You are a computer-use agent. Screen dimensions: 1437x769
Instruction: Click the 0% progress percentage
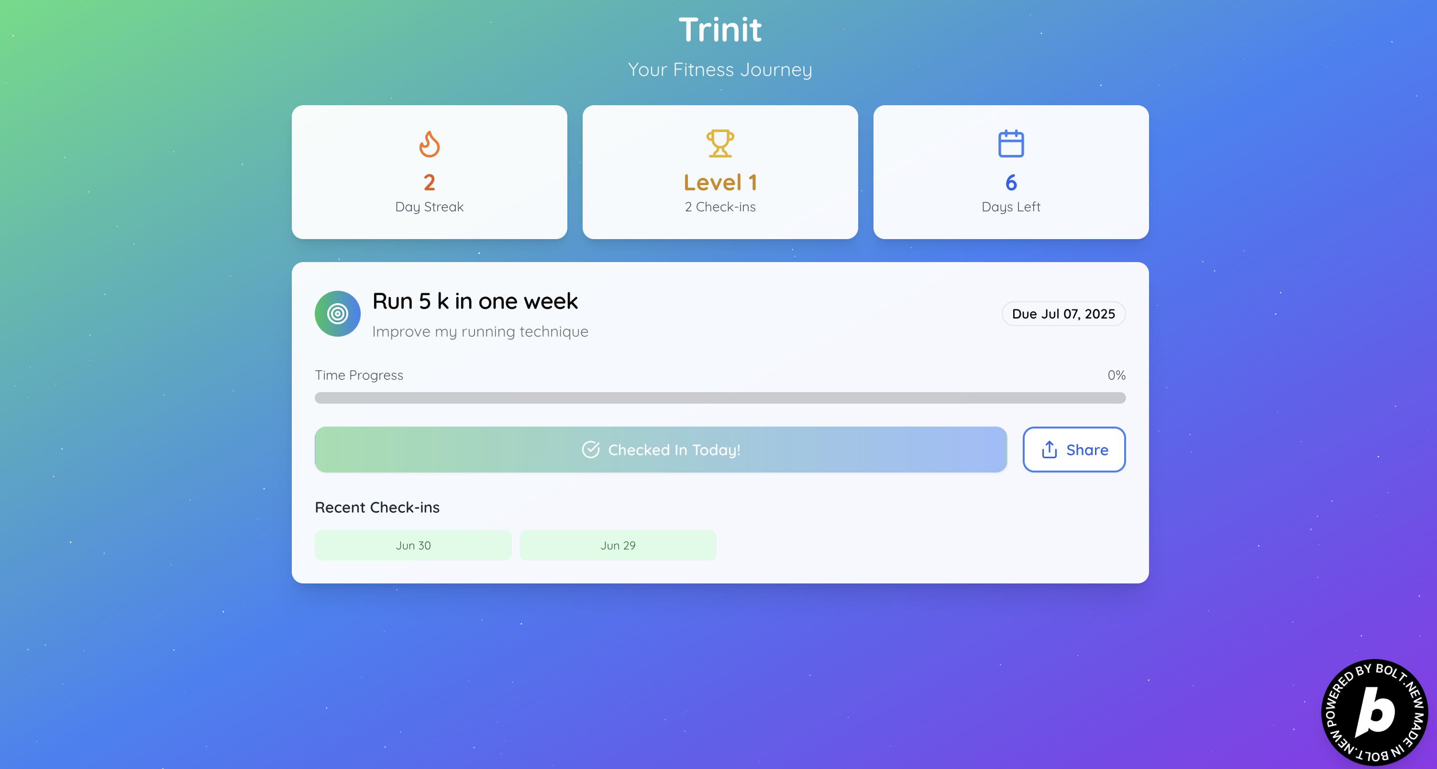[1116, 375]
